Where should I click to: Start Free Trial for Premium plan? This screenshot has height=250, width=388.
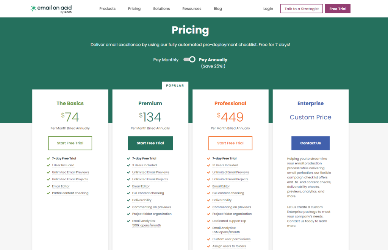point(150,143)
